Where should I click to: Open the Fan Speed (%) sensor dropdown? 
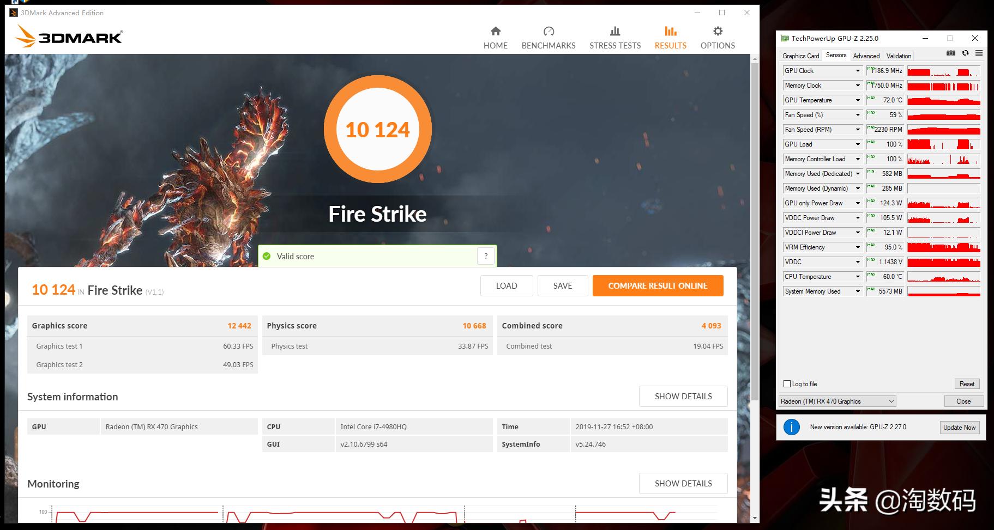(x=857, y=115)
